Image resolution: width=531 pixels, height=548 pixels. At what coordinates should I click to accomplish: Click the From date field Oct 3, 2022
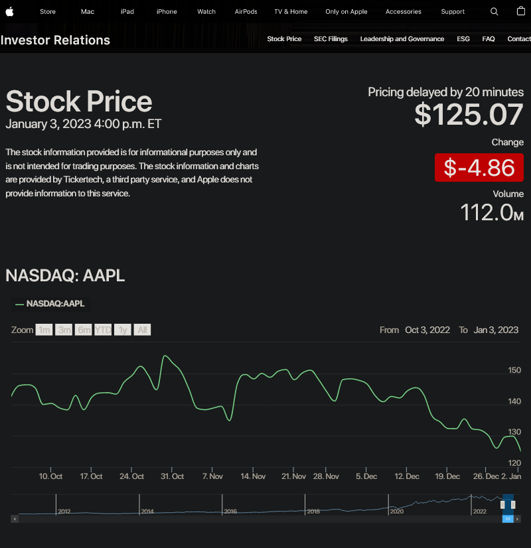pyautogui.click(x=427, y=330)
